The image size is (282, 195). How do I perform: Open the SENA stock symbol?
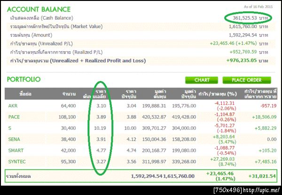[14, 139]
